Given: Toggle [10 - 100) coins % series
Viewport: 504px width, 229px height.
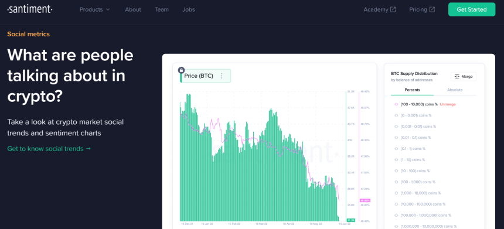Looking at the screenshot, I should point(412,171).
